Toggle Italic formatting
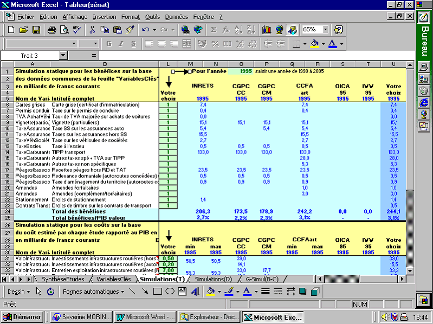 (122, 44)
